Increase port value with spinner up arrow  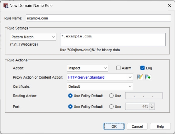(x=152, y=105)
